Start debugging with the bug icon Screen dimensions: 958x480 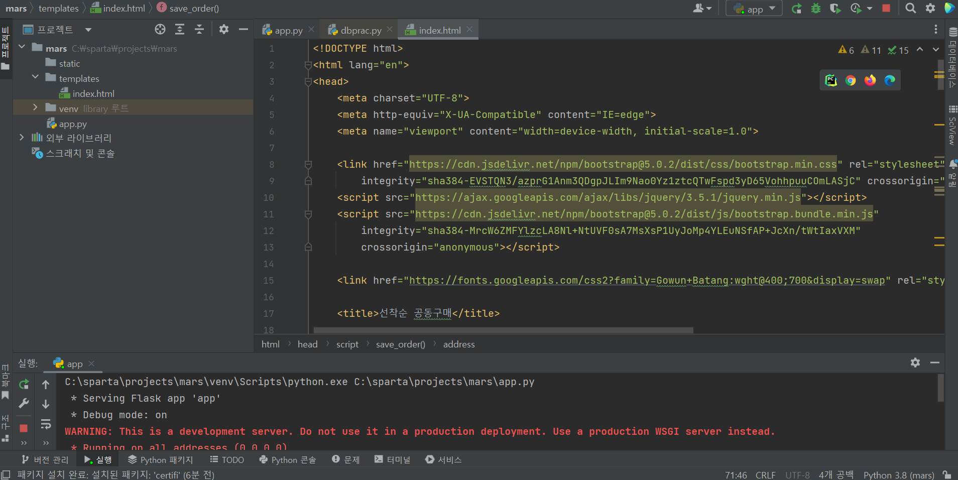point(816,9)
